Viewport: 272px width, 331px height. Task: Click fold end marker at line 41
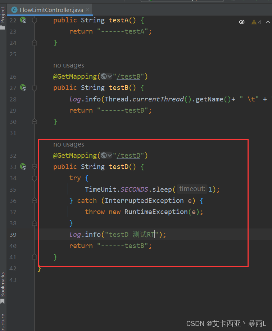pyautogui.click(x=35, y=257)
